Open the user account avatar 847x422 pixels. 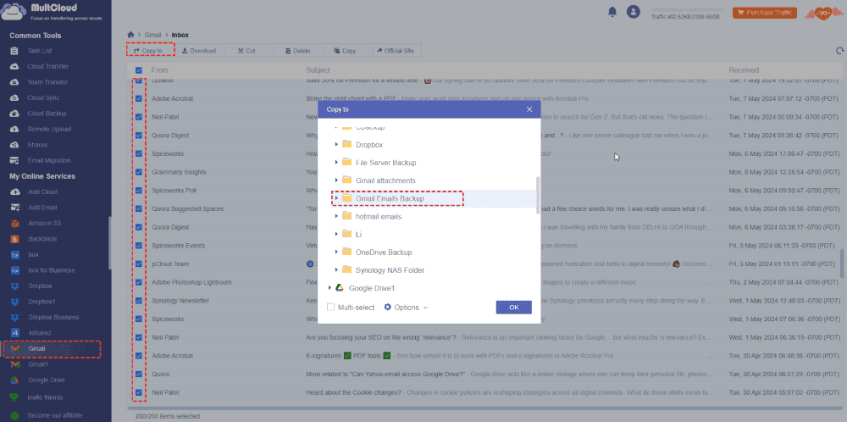pyautogui.click(x=633, y=12)
